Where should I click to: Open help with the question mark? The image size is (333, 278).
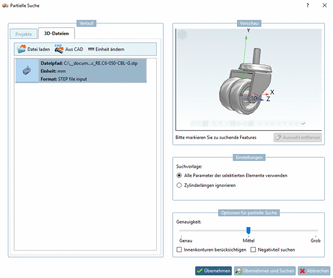point(308,5)
